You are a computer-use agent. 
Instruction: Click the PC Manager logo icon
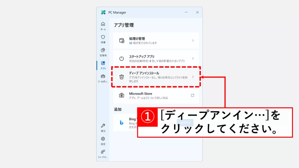pyautogui.click(x=103, y=12)
